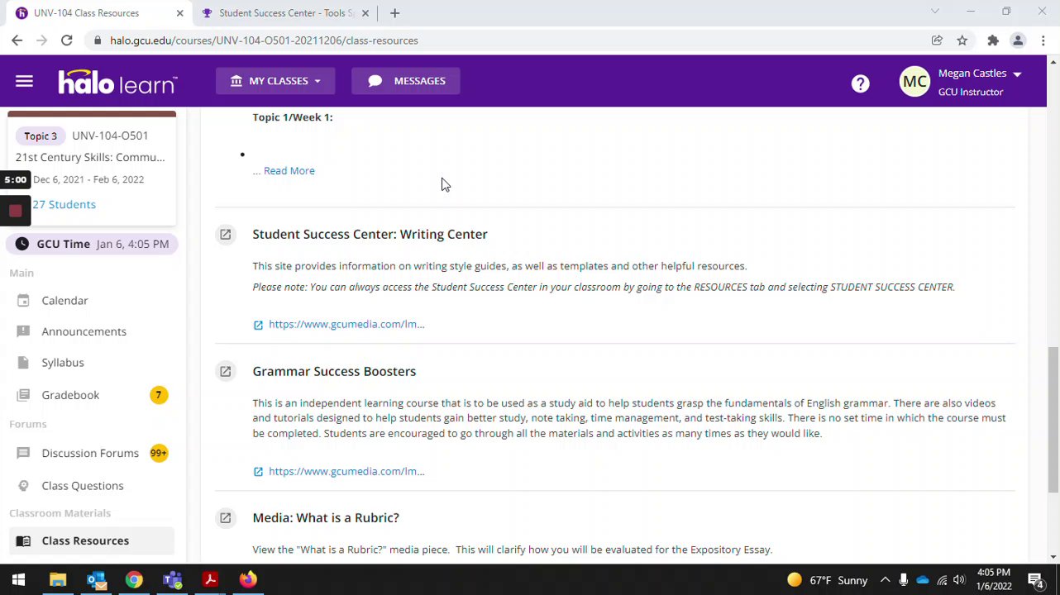Screen dimensions: 1060x595
Task: Open the volume control in tray
Action: (960, 580)
